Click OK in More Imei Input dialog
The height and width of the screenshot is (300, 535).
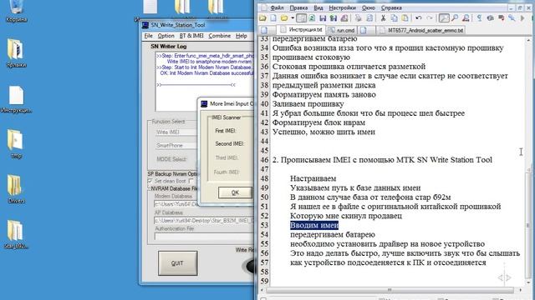tap(235, 192)
